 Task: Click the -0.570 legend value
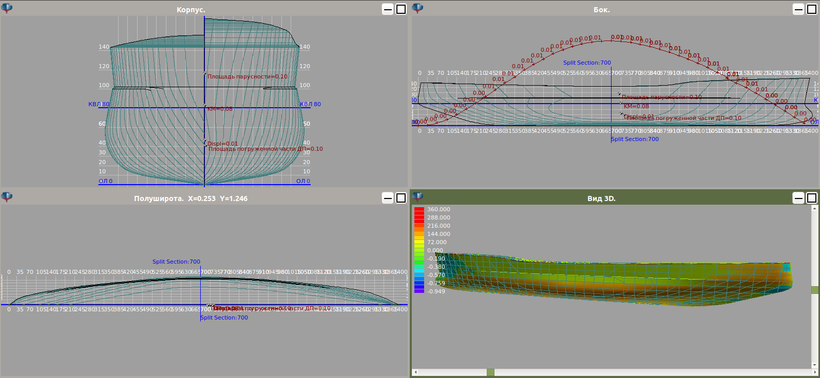click(x=436, y=275)
